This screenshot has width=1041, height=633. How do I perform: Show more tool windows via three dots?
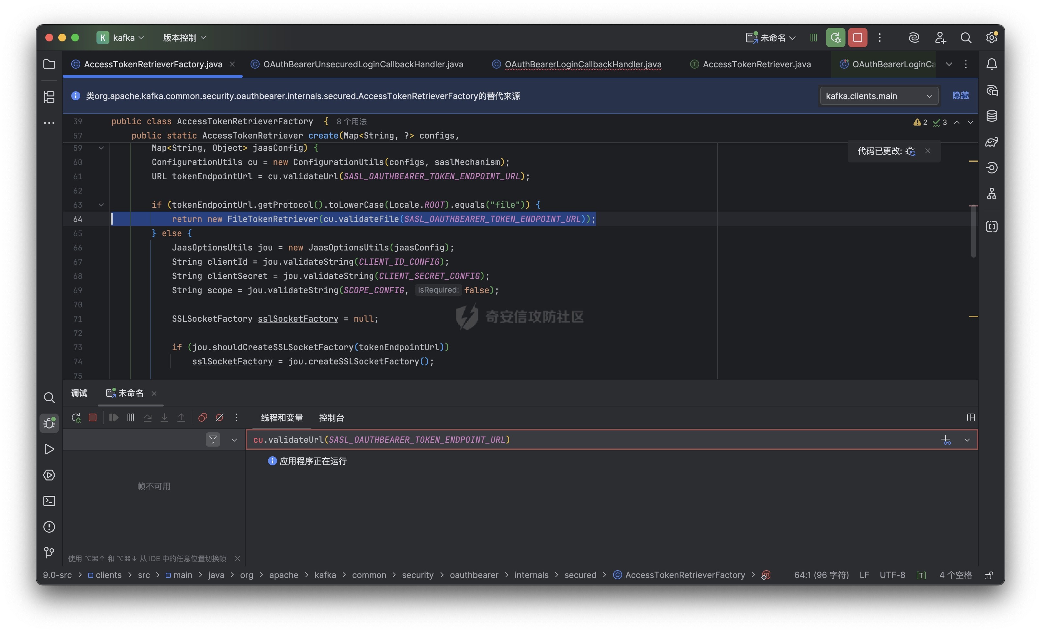49,123
